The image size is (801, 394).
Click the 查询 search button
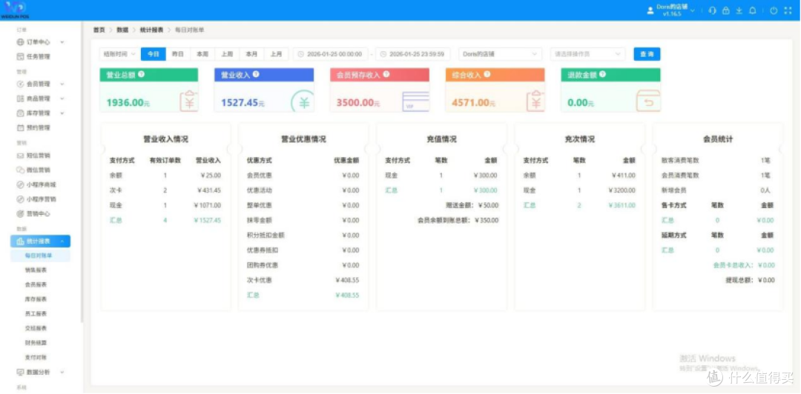pyautogui.click(x=647, y=54)
